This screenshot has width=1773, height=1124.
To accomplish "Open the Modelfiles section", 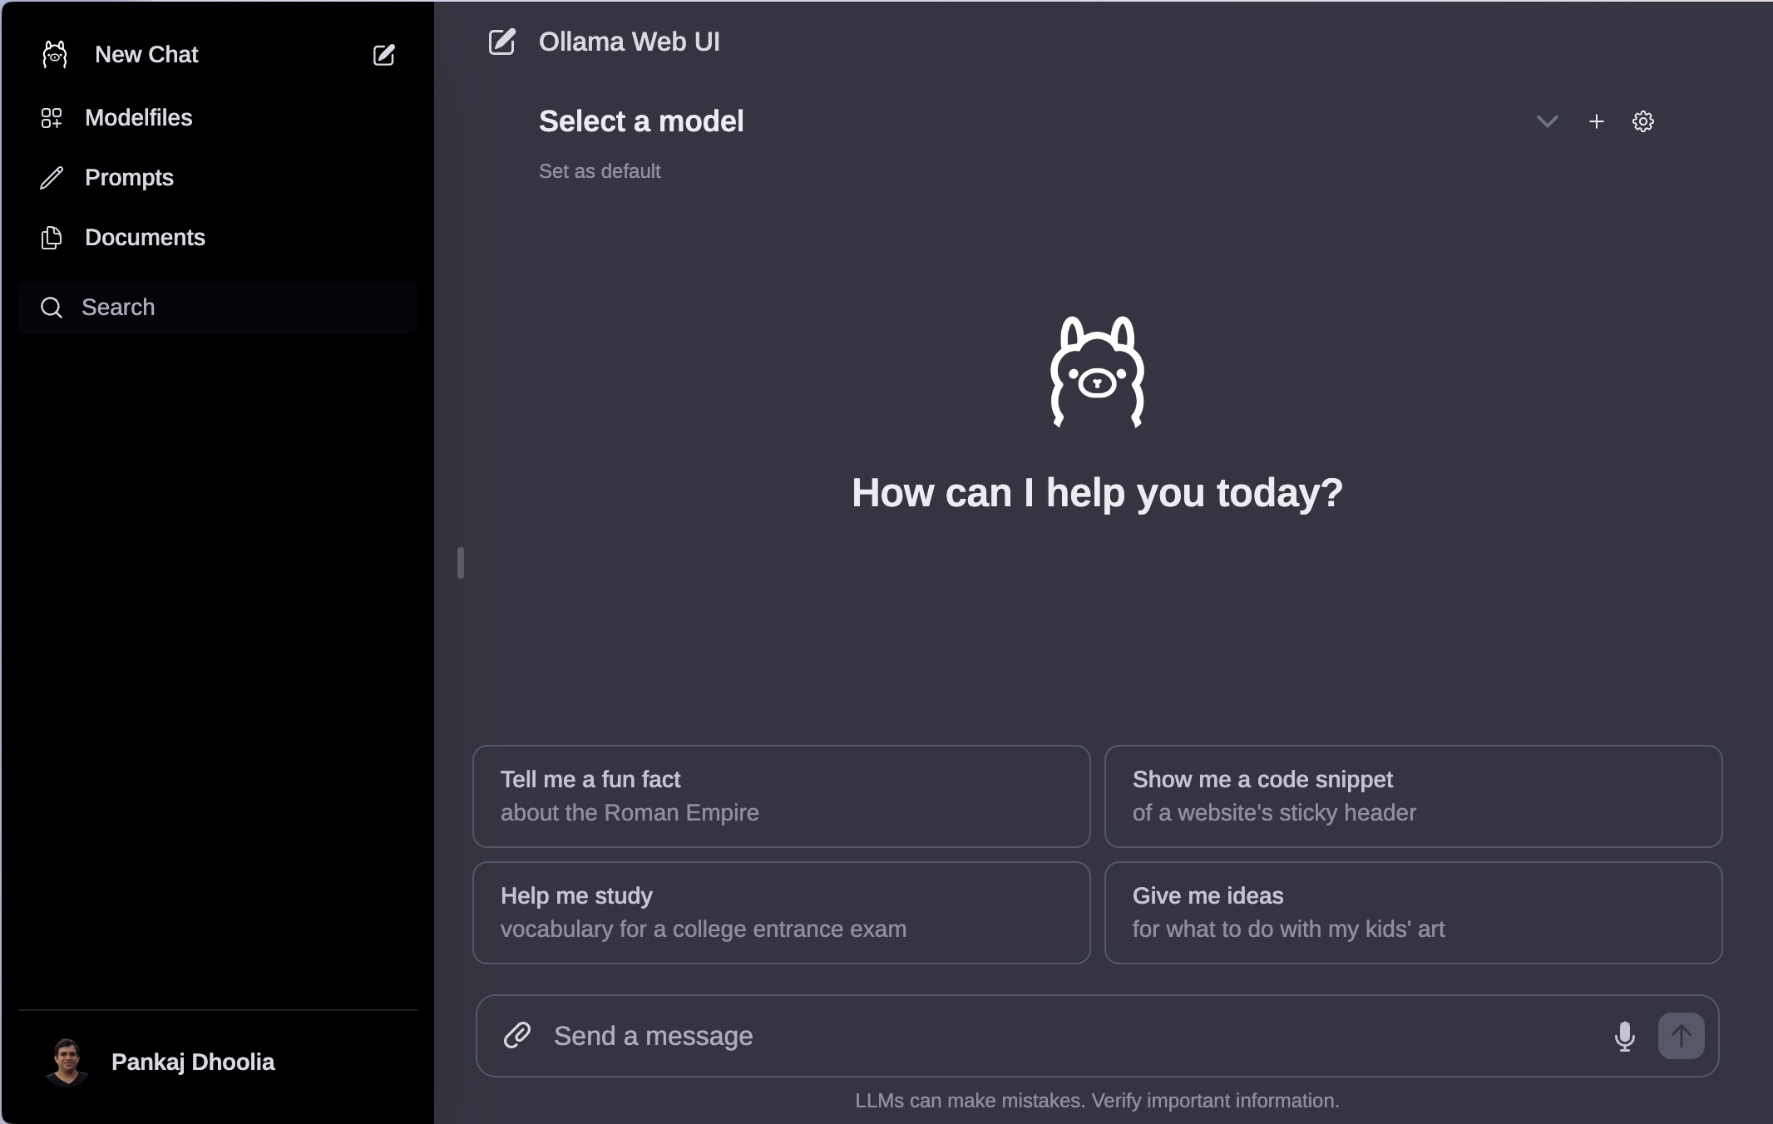I will coord(138,116).
